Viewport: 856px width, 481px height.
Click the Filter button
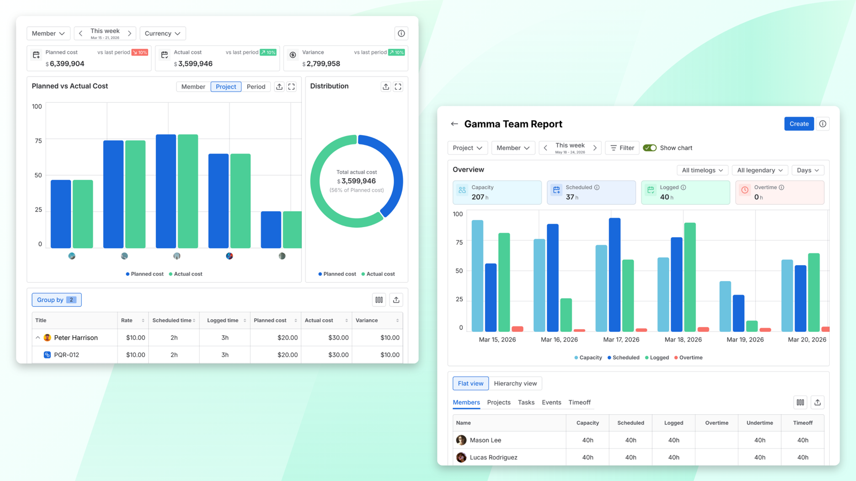coord(622,148)
